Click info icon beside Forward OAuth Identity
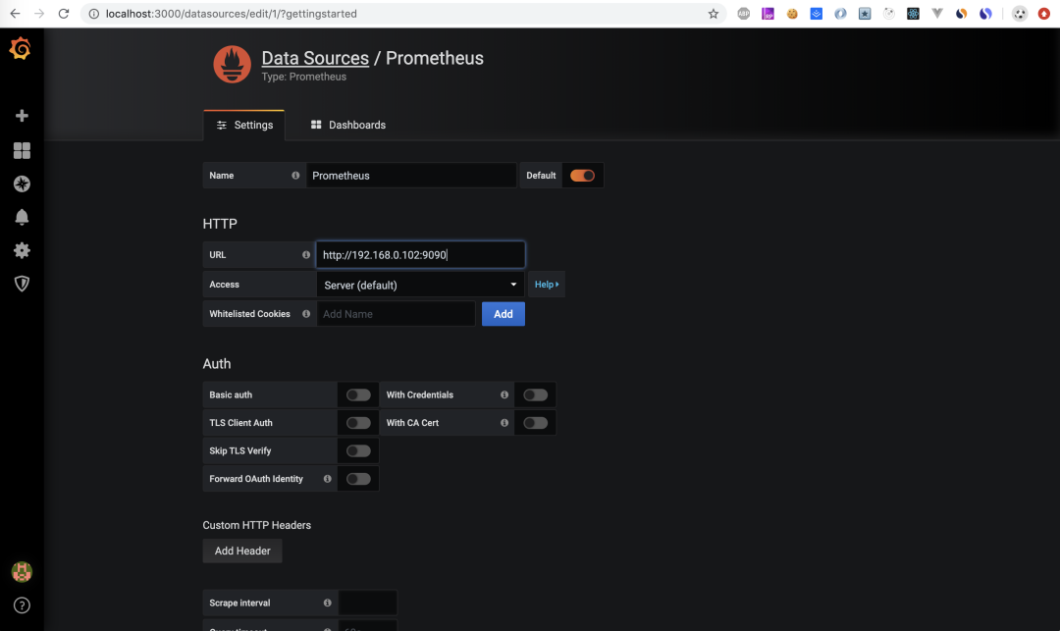This screenshot has height=631, width=1060. 327,478
